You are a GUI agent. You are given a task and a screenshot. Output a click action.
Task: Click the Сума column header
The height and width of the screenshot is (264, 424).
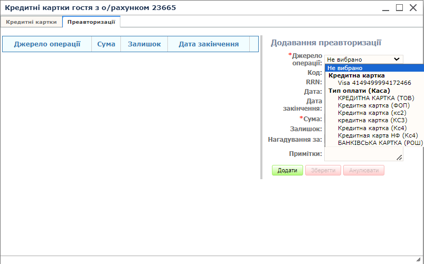(x=106, y=44)
